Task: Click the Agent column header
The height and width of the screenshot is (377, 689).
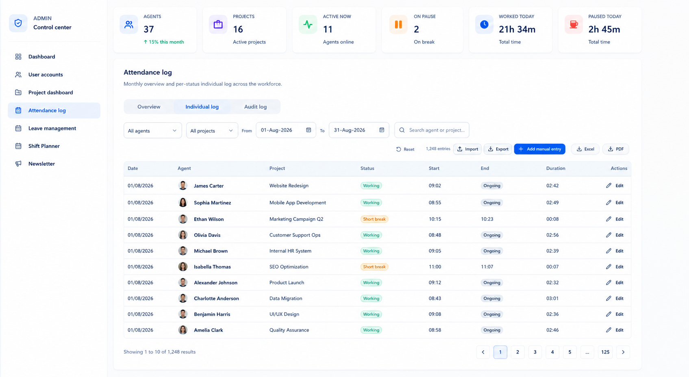Action: [x=184, y=169]
